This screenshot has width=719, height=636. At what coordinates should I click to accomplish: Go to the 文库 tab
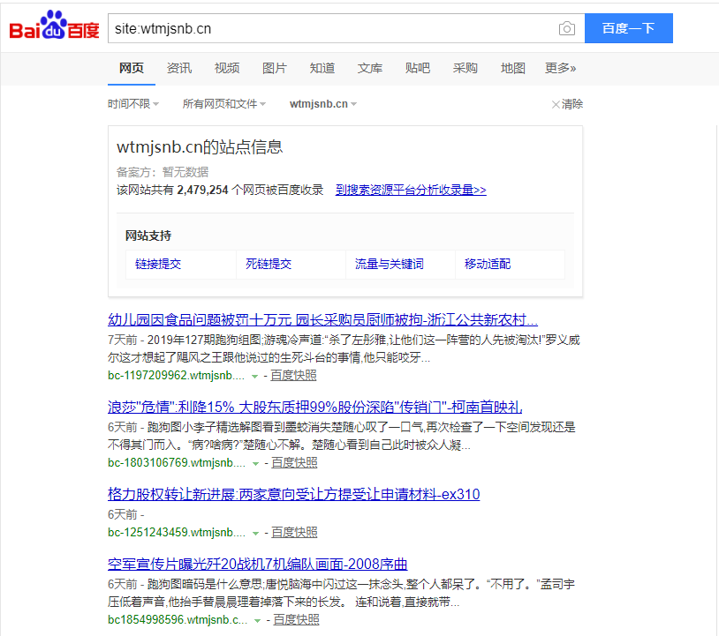pyautogui.click(x=370, y=68)
